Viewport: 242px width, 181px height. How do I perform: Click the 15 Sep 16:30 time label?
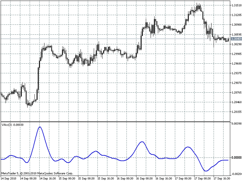106,178
